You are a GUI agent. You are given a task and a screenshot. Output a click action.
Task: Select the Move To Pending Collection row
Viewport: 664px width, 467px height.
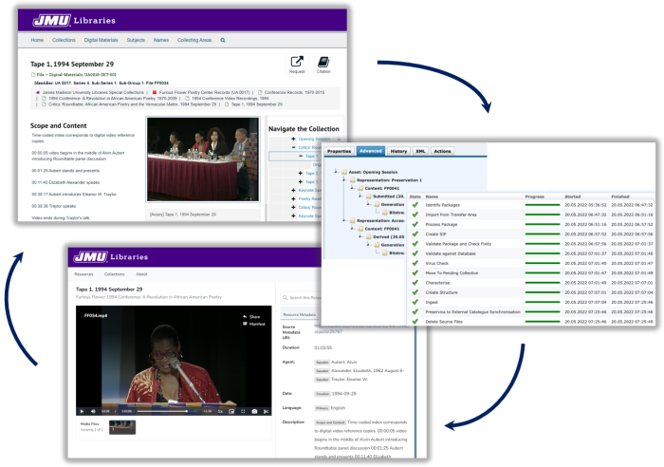tap(531, 273)
